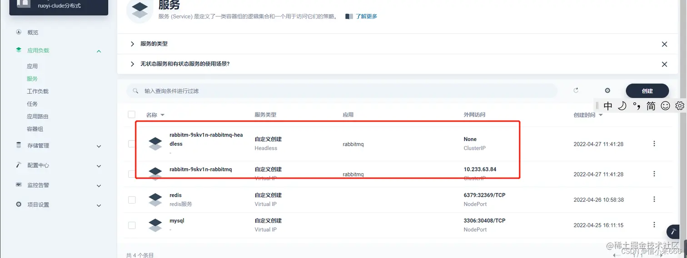Image resolution: width=687 pixels, height=258 pixels.
Task: Click the service icon for mysql row
Action: [x=155, y=225]
